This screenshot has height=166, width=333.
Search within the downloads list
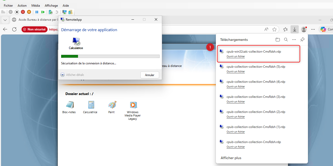pos(286,40)
